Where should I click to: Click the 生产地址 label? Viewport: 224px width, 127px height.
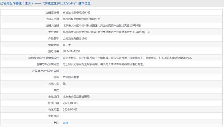(x=53, y=32)
